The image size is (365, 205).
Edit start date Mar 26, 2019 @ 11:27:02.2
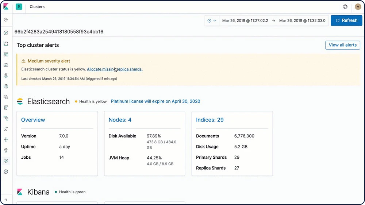(245, 20)
